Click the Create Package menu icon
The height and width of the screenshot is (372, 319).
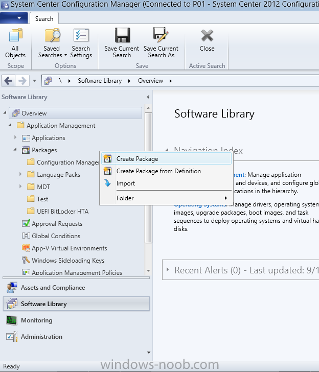click(x=107, y=158)
